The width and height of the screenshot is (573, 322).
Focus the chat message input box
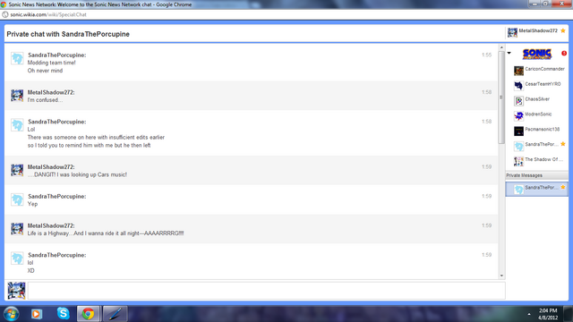pos(267,291)
